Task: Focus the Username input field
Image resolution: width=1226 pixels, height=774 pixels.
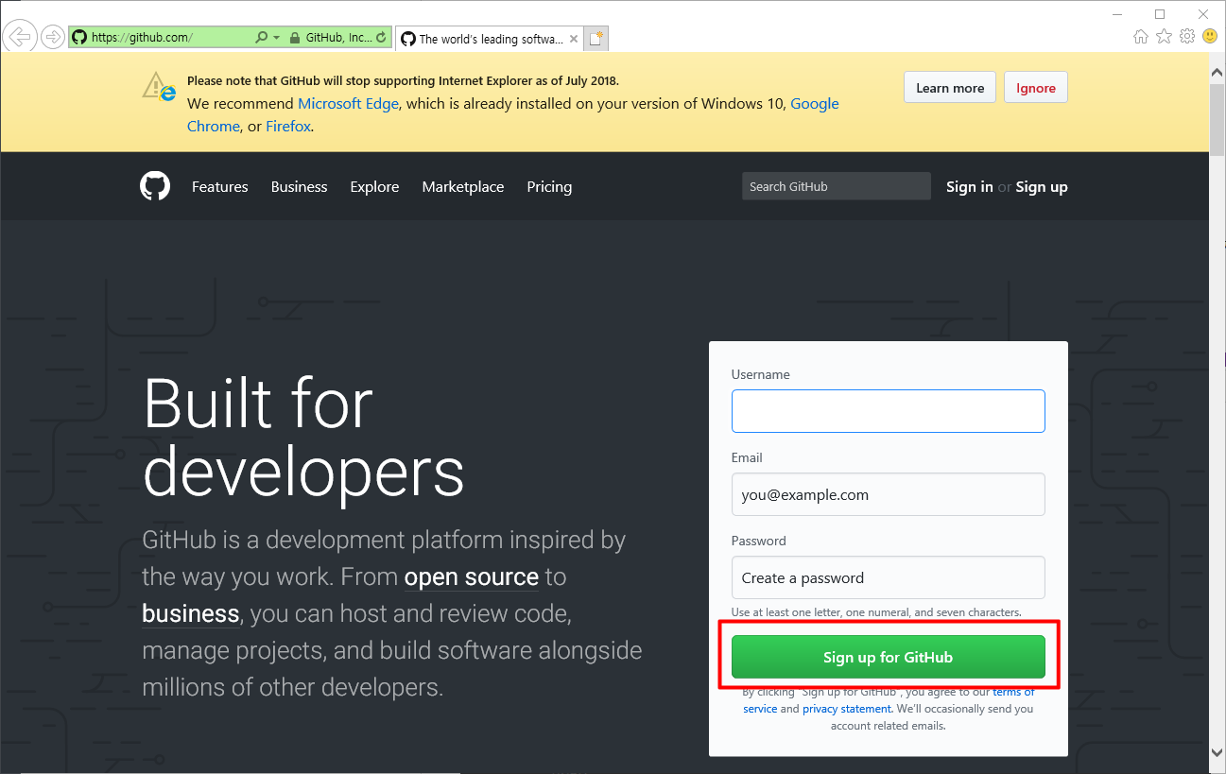Action: tap(889, 411)
